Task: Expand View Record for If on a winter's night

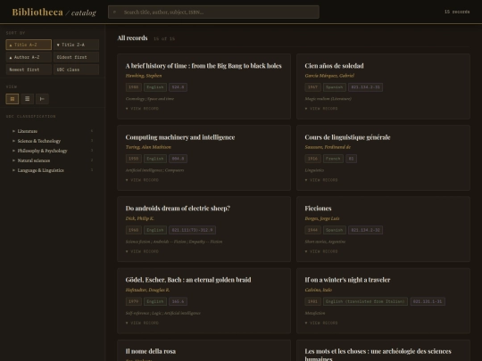Action: point(321,323)
